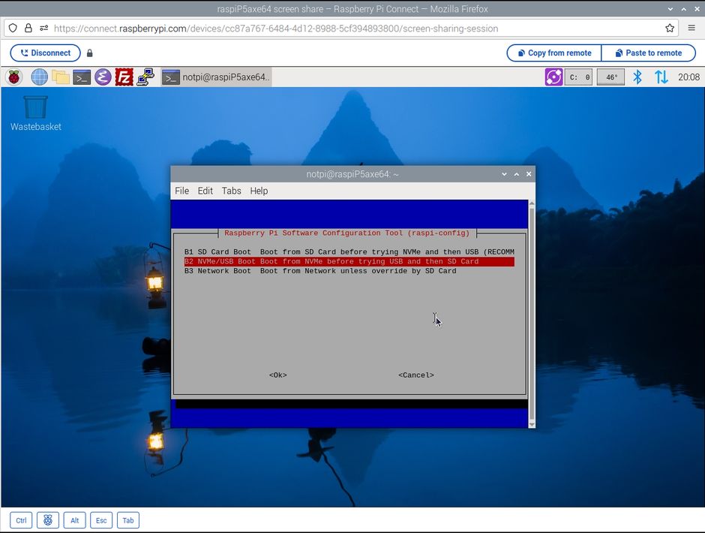Open site permissions icon in address bar
The image size is (705, 533).
tap(43, 28)
